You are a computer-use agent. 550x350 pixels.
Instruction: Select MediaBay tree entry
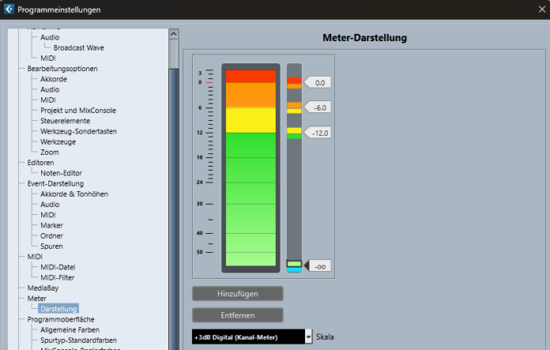(43, 288)
